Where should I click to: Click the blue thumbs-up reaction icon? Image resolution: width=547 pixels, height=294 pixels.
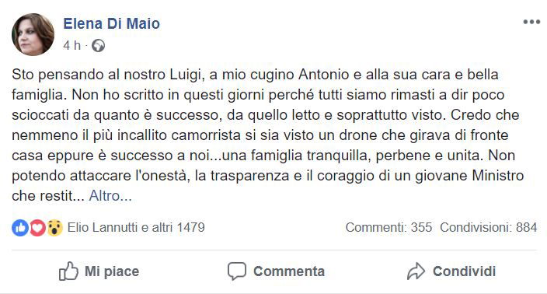tap(20, 228)
